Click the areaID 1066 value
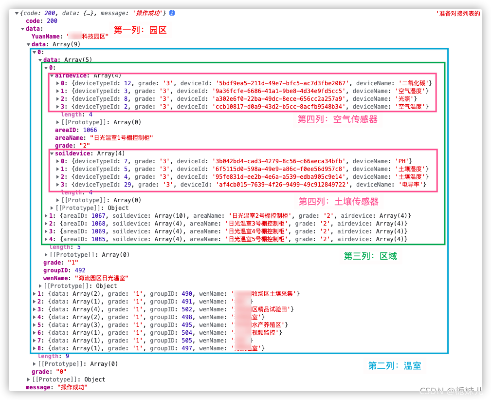The width and height of the screenshot is (491, 400). pos(90,130)
